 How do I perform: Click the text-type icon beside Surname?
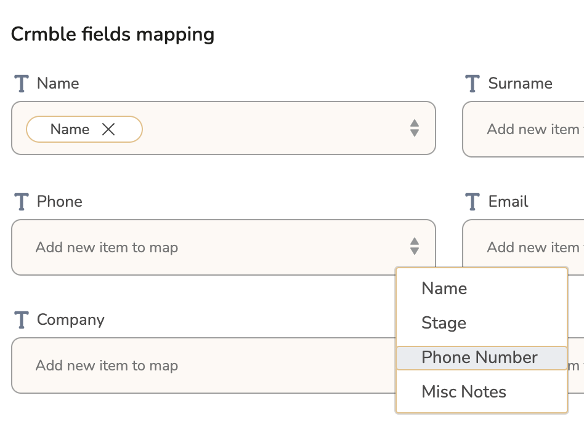(472, 84)
